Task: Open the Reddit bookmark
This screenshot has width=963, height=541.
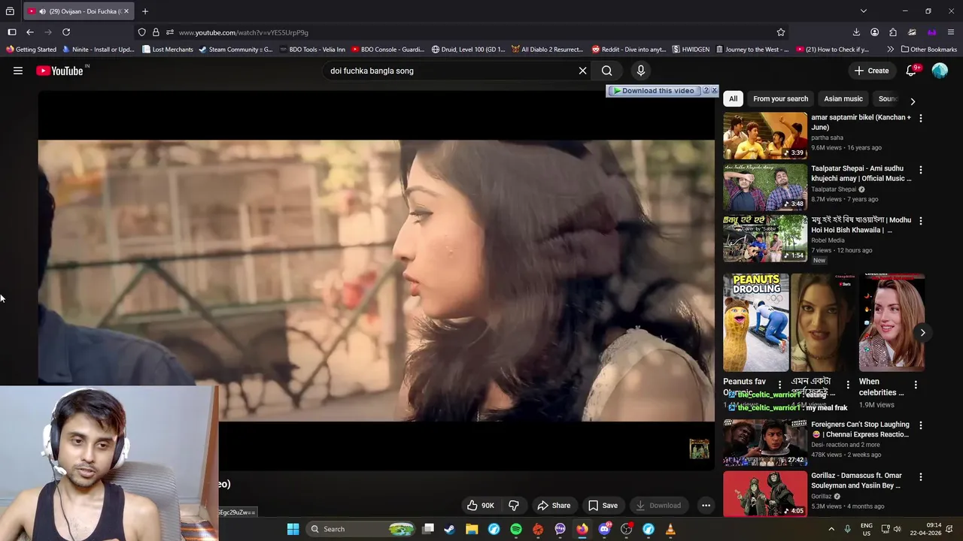Action: (x=628, y=50)
